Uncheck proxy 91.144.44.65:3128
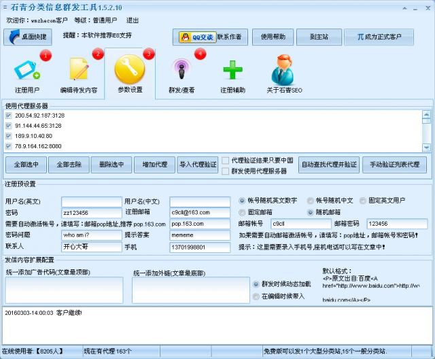 [9, 126]
